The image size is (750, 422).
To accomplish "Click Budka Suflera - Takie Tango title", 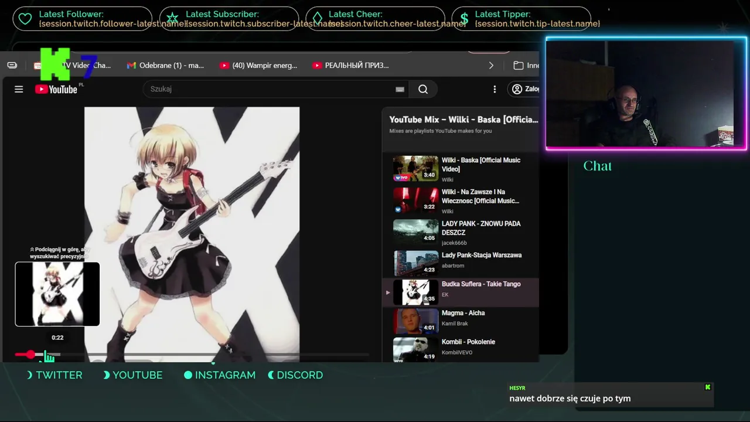I will click(481, 284).
